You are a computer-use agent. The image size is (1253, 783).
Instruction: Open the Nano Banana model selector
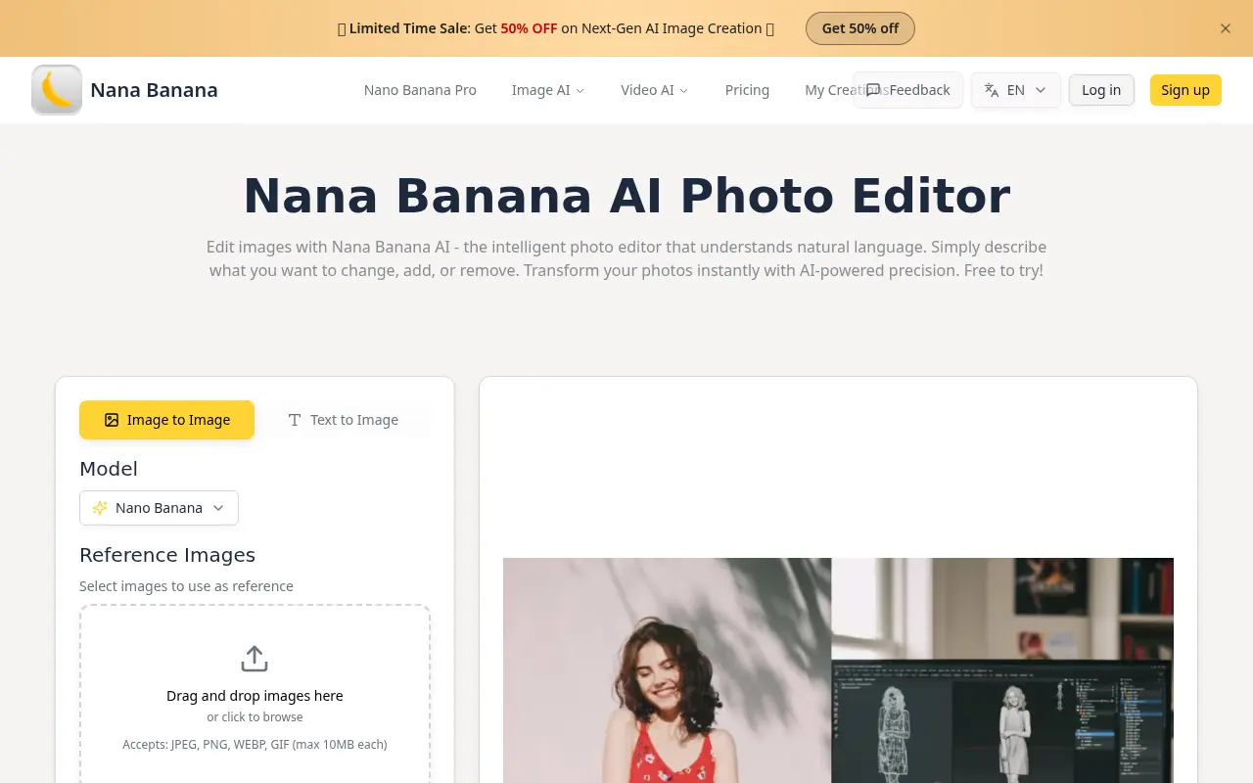(159, 508)
